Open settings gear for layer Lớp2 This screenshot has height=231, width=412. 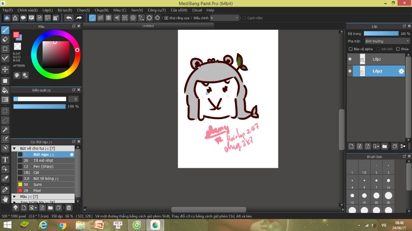click(x=401, y=71)
